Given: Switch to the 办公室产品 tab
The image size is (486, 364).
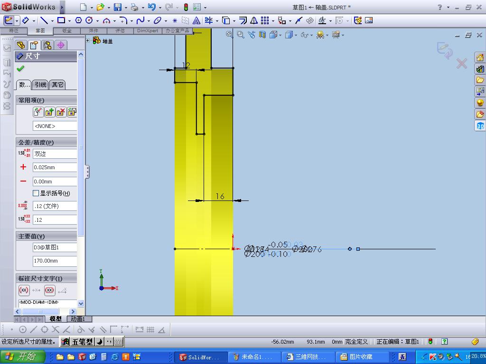Looking at the screenshot, I should (178, 31).
